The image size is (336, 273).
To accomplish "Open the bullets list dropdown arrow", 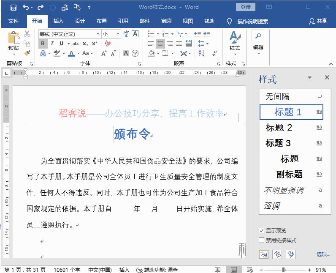I will (x=158, y=34).
